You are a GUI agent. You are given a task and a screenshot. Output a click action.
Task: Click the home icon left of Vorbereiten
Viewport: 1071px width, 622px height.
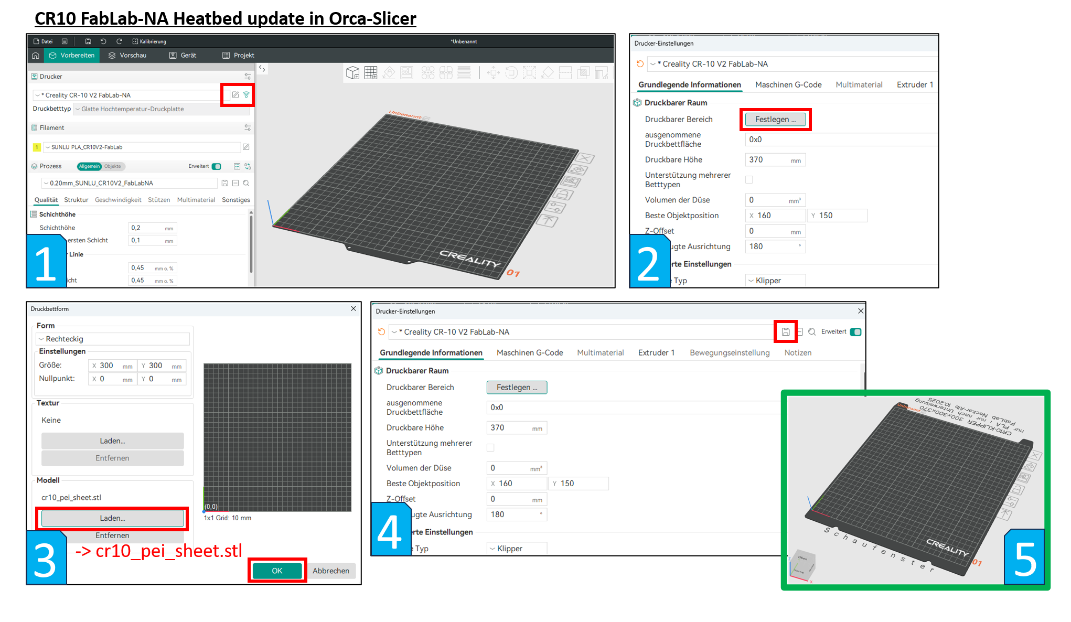pyautogui.click(x=35, y=55)
